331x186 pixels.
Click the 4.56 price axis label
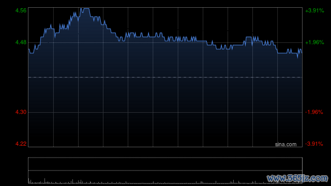21,10
